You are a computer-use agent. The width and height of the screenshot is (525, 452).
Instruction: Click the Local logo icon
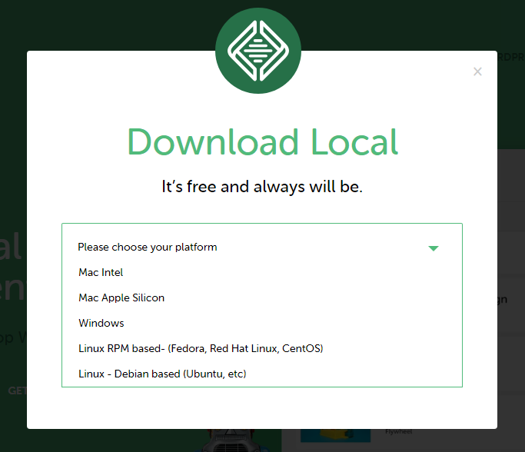(x=258, y=51)
